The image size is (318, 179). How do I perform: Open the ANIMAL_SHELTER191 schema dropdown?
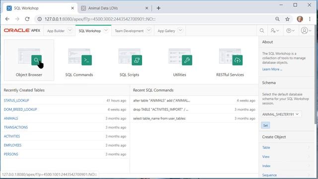281,114
